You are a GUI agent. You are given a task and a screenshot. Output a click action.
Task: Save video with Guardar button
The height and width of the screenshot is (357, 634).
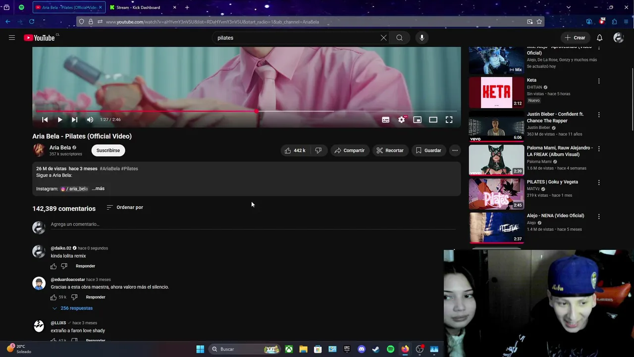point(428,150)
